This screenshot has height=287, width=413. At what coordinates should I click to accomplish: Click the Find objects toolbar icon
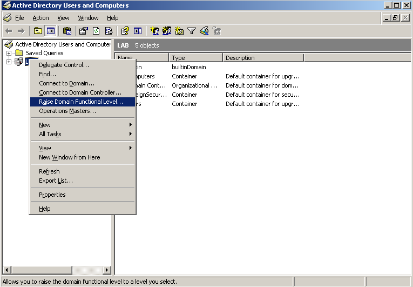204,31
